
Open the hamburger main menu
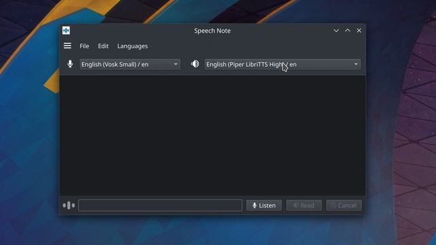(67, 46)
